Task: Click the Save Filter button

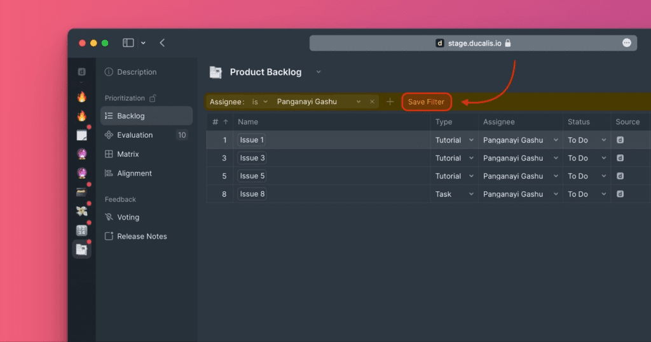Action: (426, 102)
